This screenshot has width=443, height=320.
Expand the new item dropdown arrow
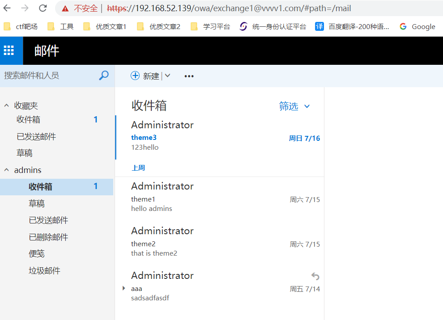pos(168,76)
